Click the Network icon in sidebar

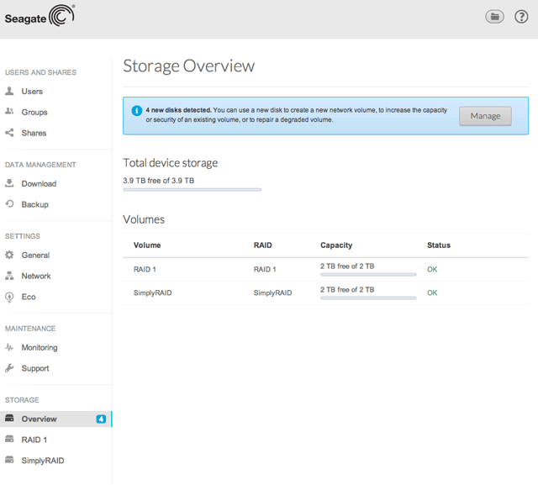point(10,276)
